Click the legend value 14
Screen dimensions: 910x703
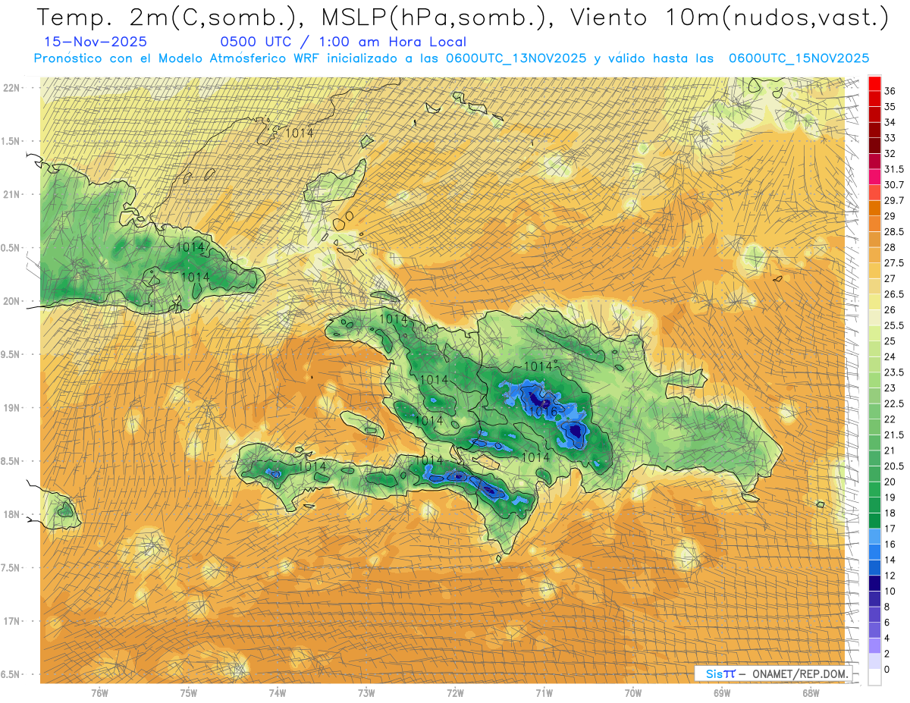pos(890,560)
